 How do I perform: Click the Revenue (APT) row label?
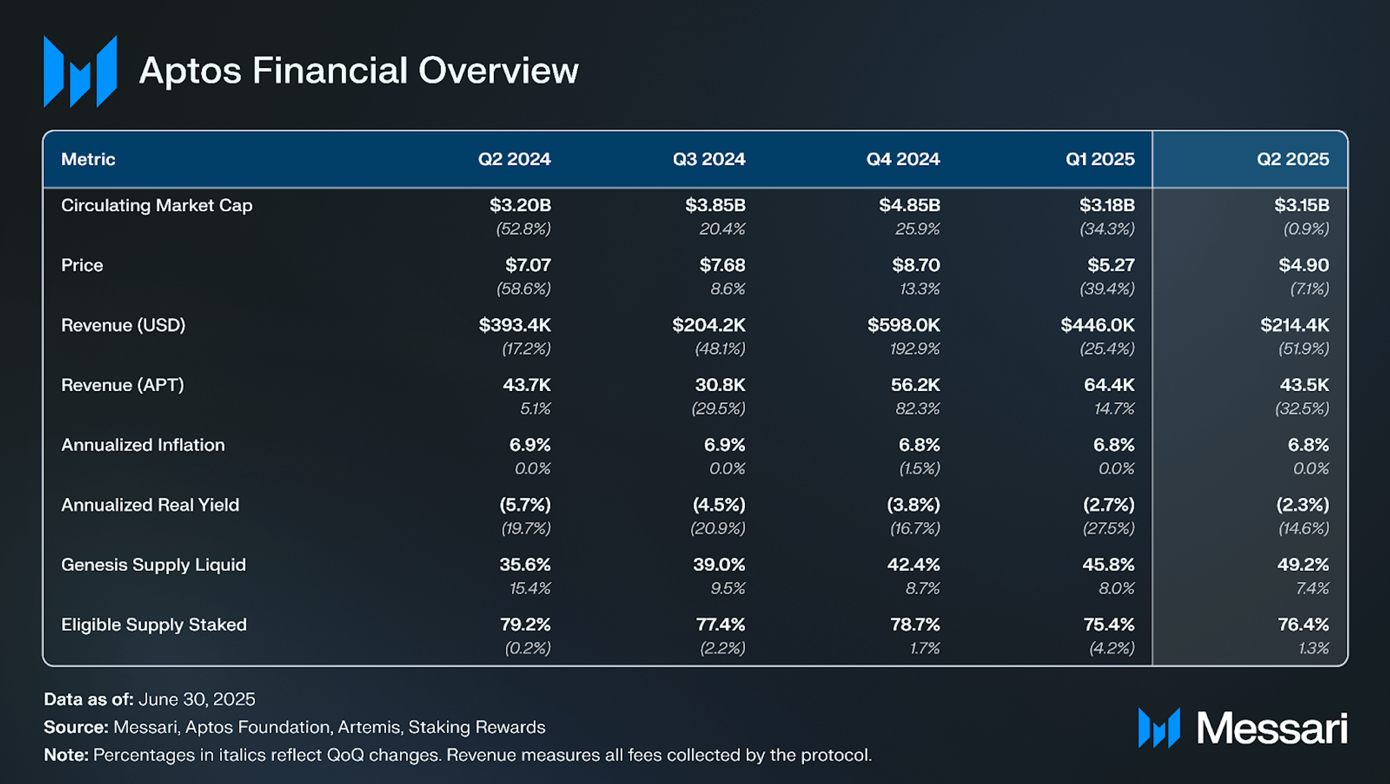pos(123,385)
